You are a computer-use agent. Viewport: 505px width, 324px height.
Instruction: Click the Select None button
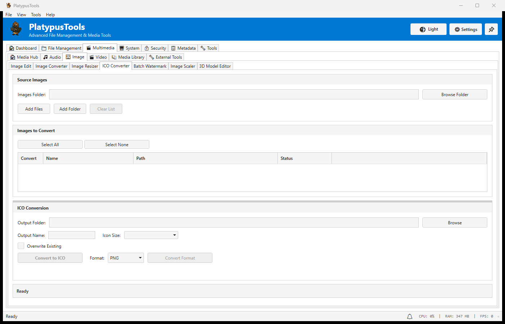pyautogui.click(x=117, y=144)
